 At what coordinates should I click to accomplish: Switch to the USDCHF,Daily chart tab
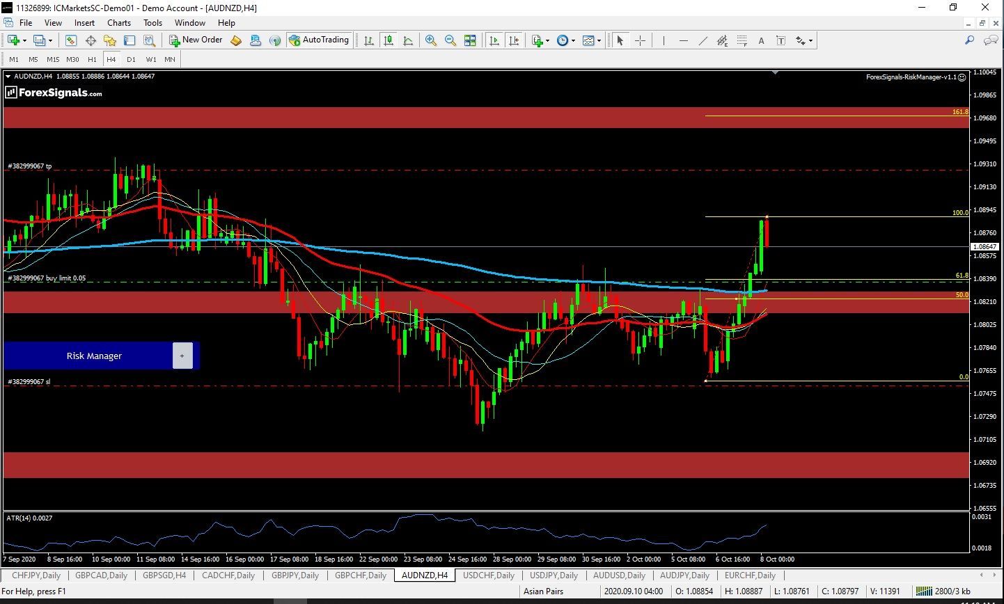coord(489,575)
